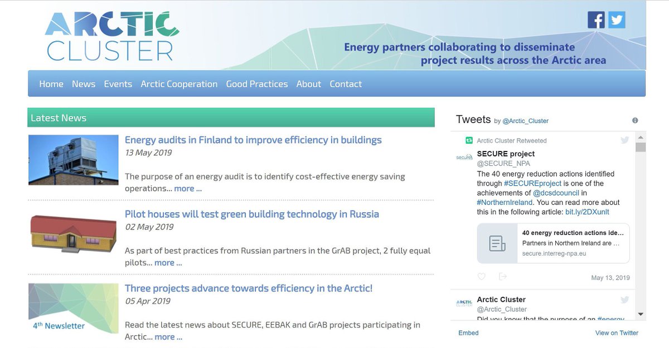Open Energy audits in Finland article
The width and height of the screenshot is (669, 348).
pos(253,140)
